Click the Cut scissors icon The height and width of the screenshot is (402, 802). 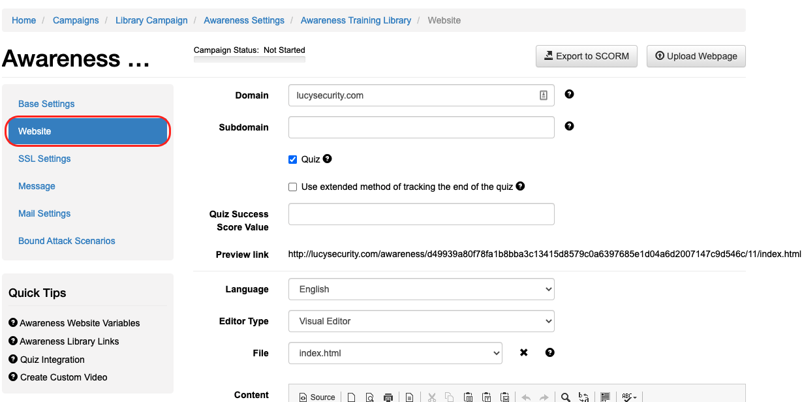tap(431, 397)
